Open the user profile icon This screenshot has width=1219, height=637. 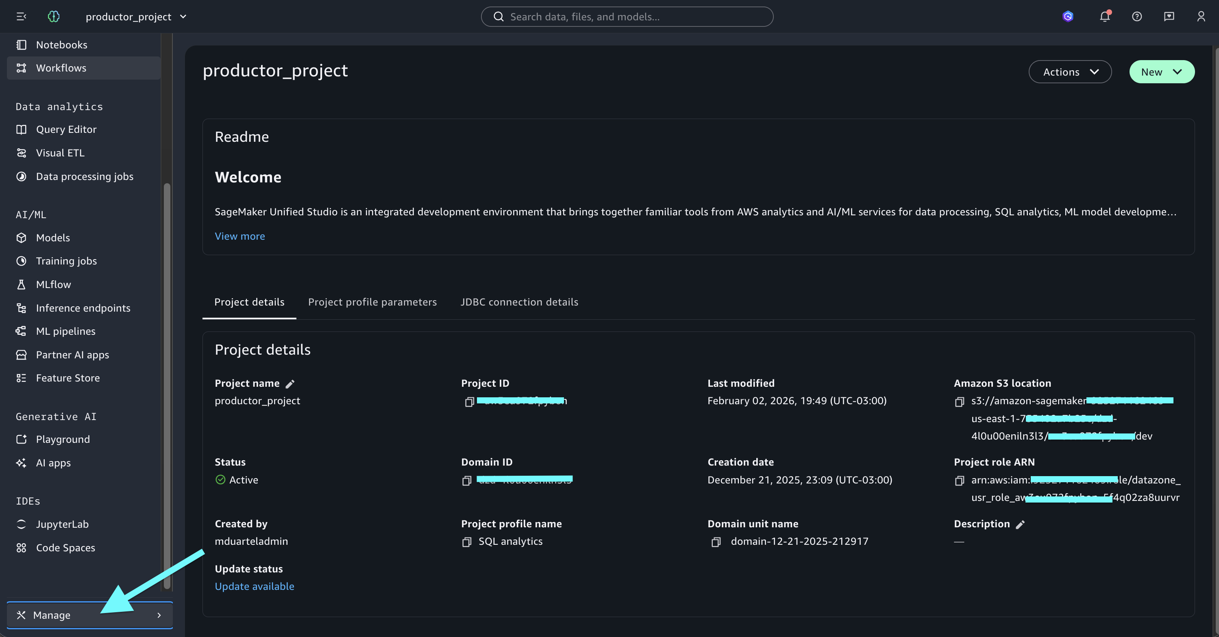pos(1201,17)
